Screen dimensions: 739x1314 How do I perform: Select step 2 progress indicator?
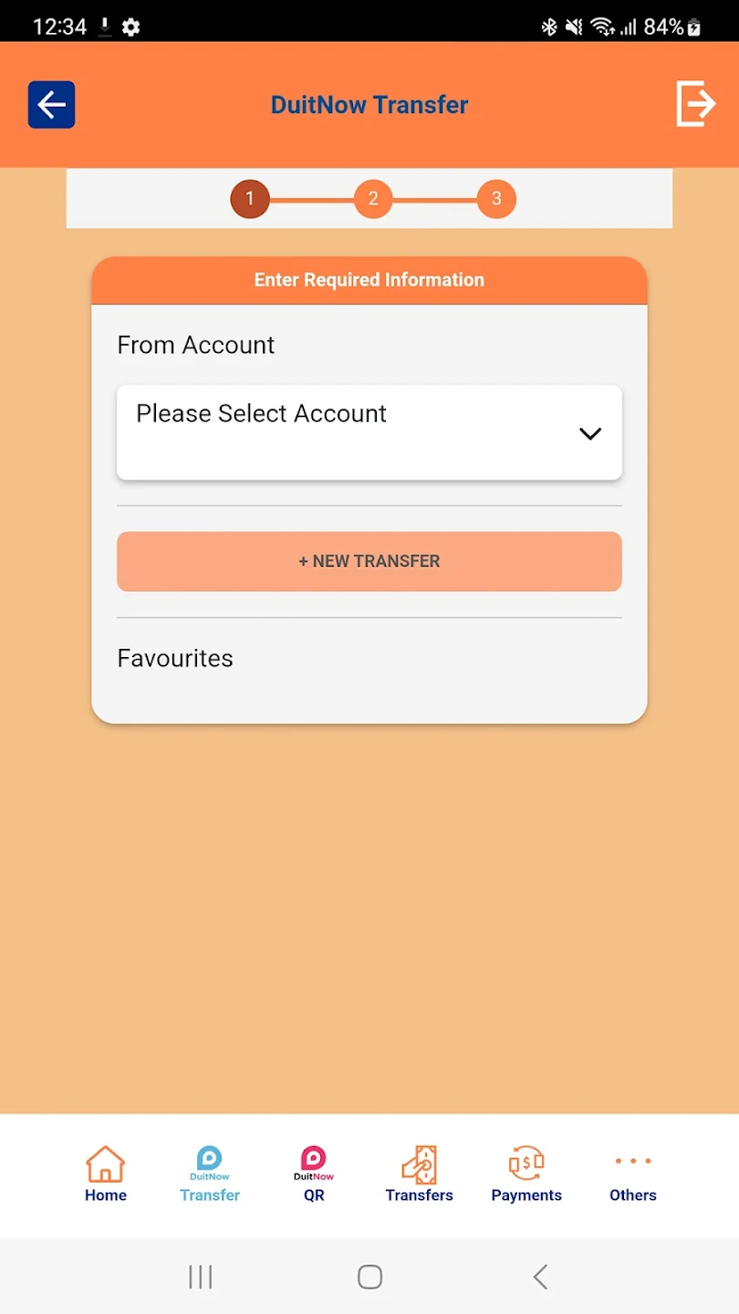(373, 199)
